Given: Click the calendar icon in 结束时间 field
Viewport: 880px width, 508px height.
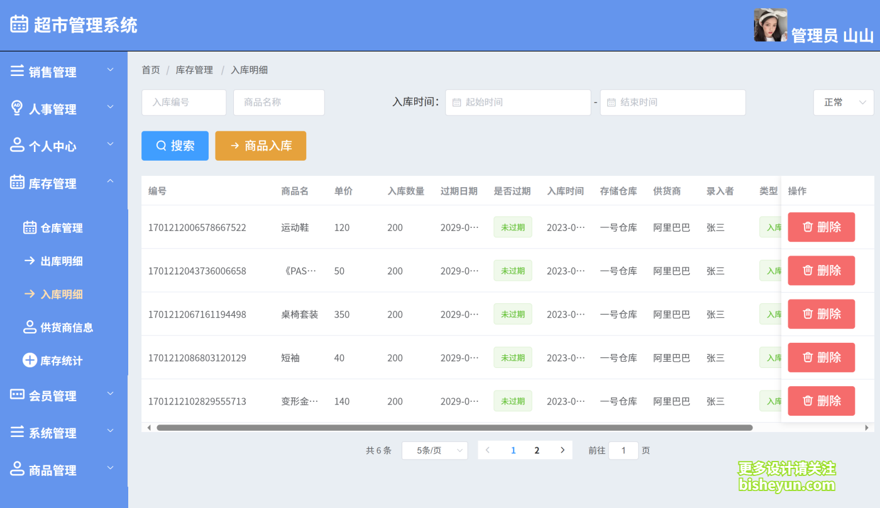Looking at the screenshot, I should [612, 102].
